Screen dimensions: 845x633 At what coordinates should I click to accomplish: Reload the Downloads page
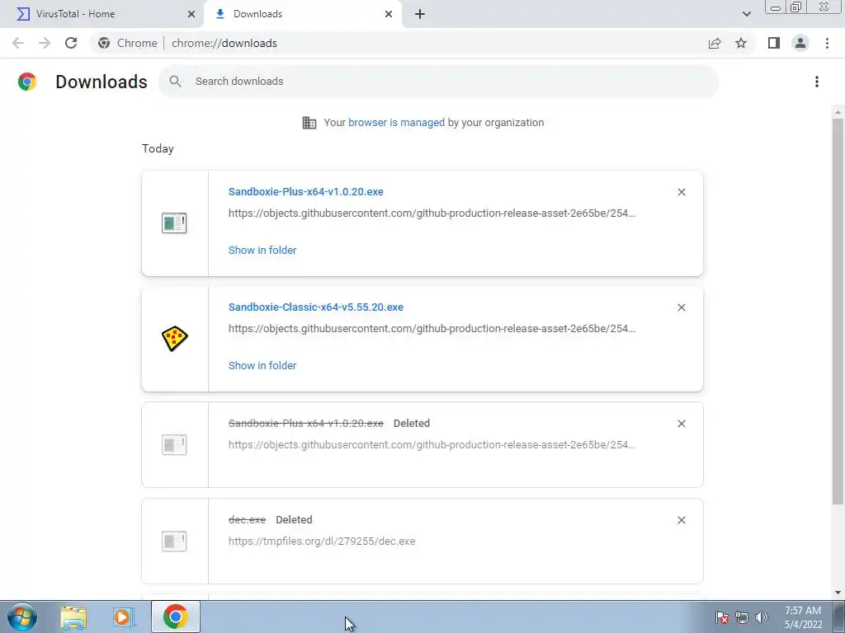pyautogui.click(x=71, y=43)
